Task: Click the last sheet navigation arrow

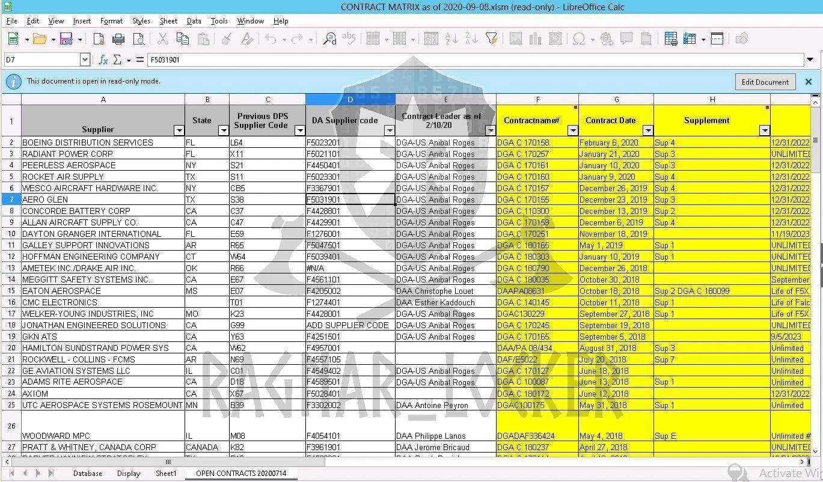Action: pos(51,474)
